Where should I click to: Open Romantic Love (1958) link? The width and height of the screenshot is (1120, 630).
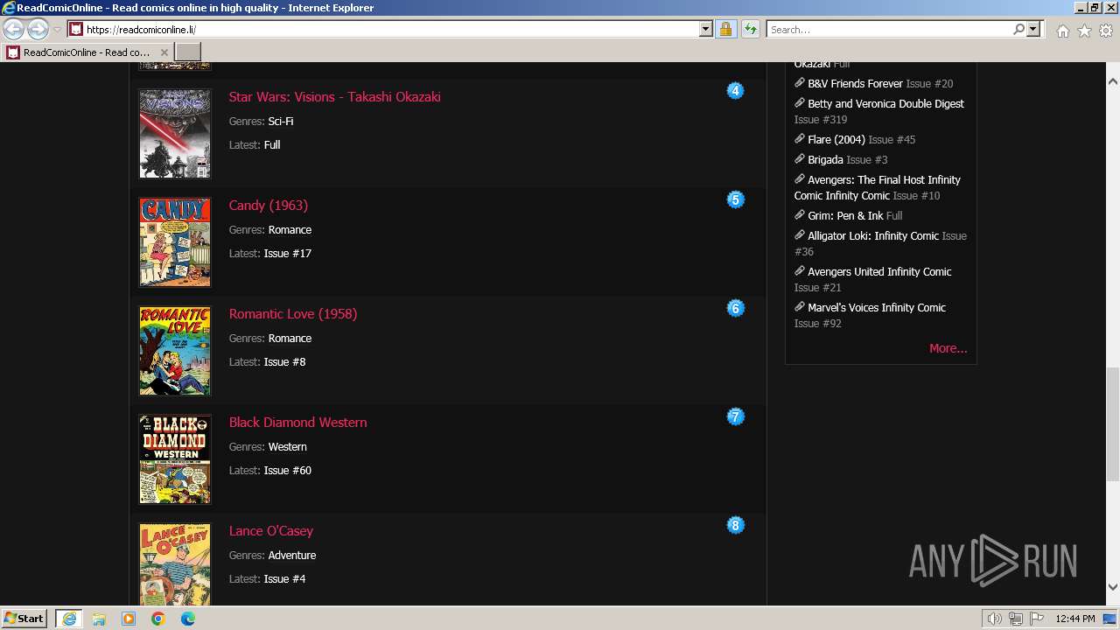point(293,314)
